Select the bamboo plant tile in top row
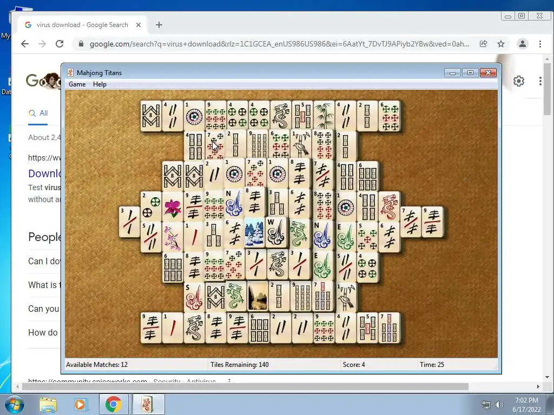The width and height of the screenshot is (554, 415). click(324, 116)
